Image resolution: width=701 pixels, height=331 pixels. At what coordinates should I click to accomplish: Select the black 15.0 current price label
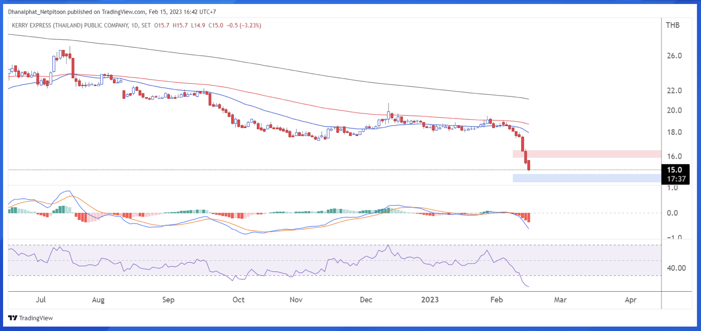coord(675,170)
